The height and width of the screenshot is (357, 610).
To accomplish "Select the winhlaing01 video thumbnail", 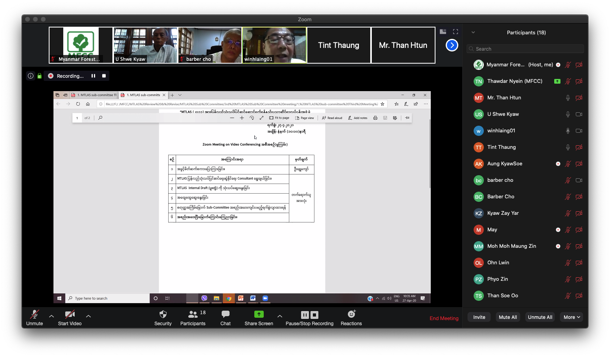I will (274, 45).
